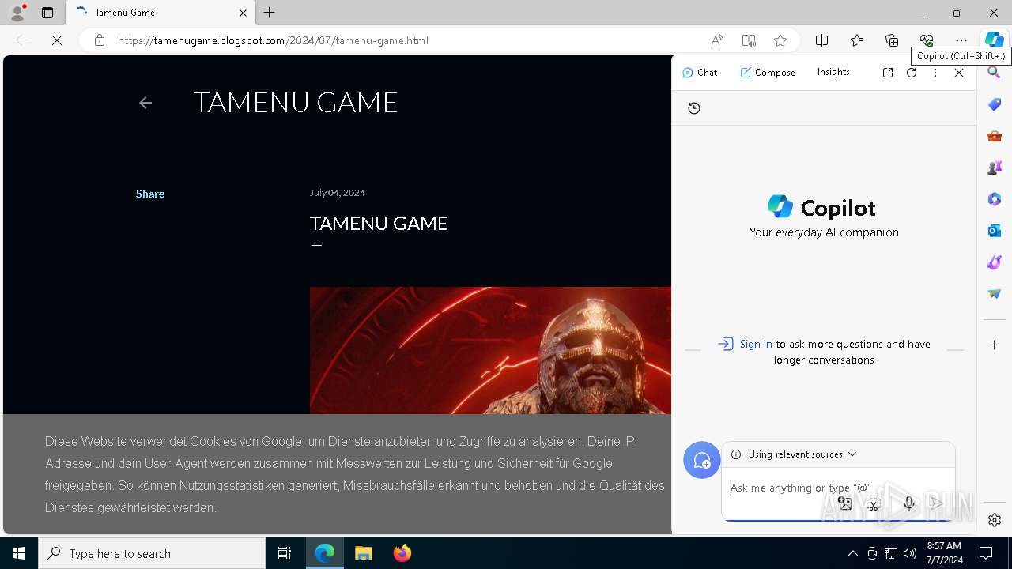Refresh the Copilot pane
This screenshot has height=569, width=1012.
(912, 73)
